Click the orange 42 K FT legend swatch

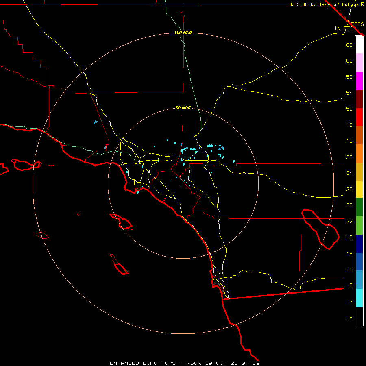(x=359, y=154)
